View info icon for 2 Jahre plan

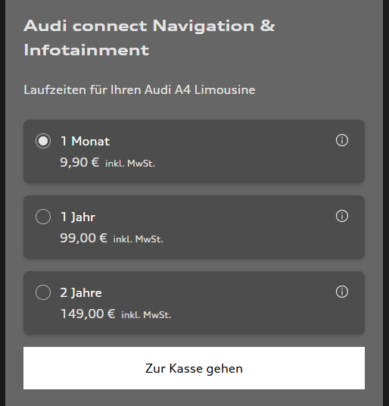(x=342, y=292)
